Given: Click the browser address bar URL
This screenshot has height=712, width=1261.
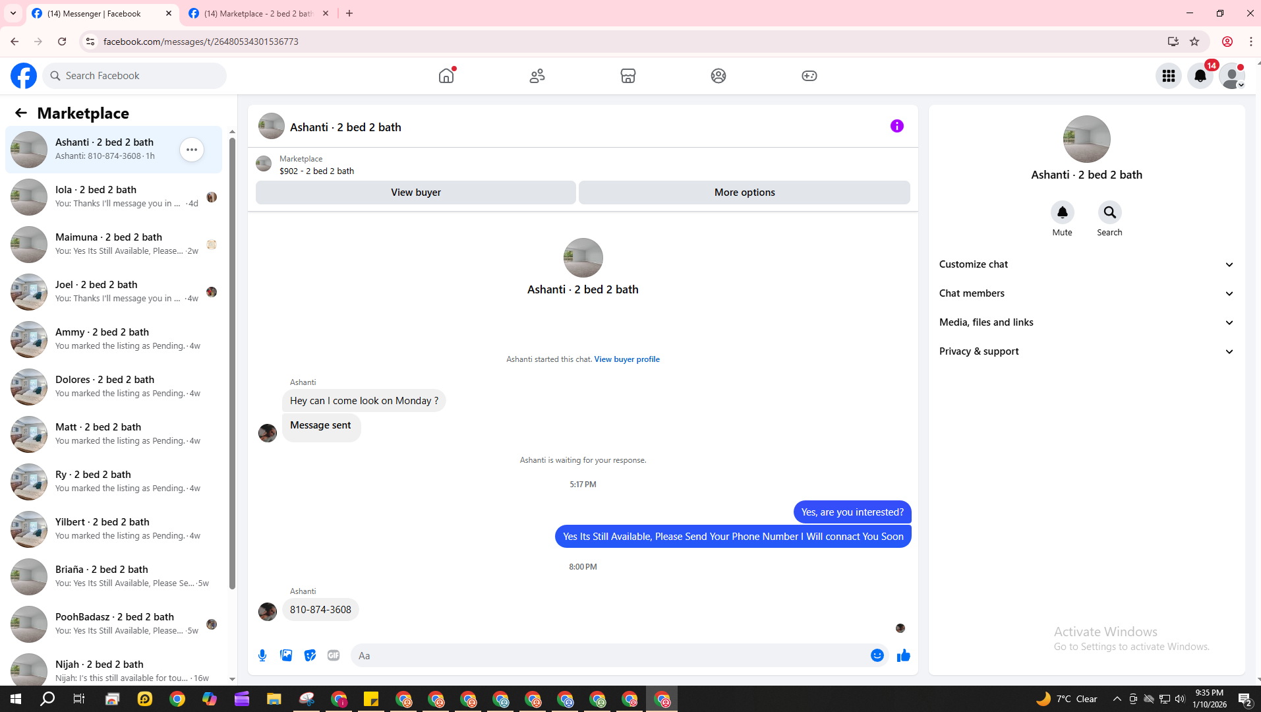Looking at the screenshot, I should tap(201, 42).
